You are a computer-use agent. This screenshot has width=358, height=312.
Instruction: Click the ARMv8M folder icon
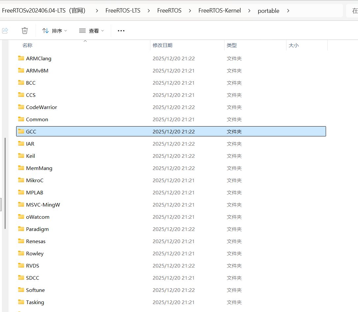tap(21, 70)
